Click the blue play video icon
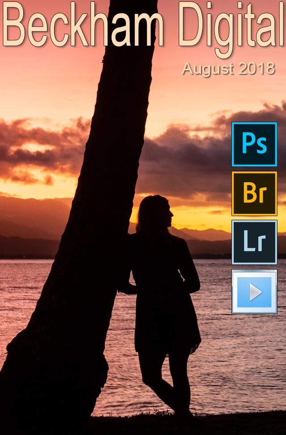Screen dimensions: 286x435 point(254,292)
